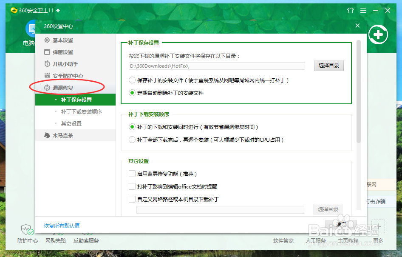The height and width of the screenshot is (257, 402).
Task: Open 开机小助手 section in the sidebar
Action: pos(75,64)
